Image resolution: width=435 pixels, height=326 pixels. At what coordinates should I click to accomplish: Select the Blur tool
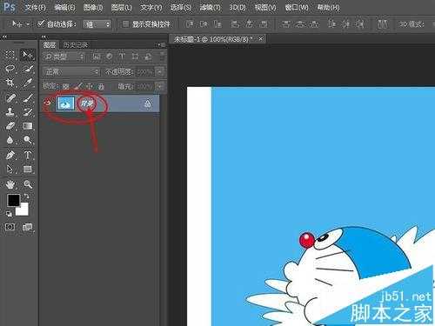tap(10, 140)
